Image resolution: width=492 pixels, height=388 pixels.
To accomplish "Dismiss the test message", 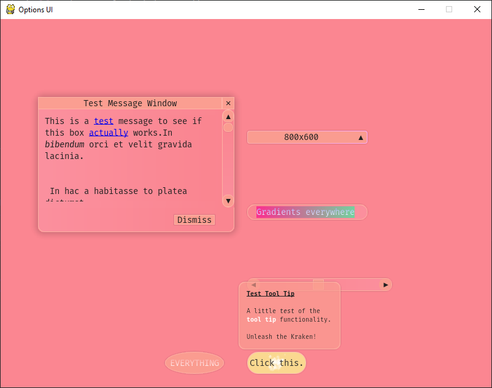I will click(x=194, y=220).
